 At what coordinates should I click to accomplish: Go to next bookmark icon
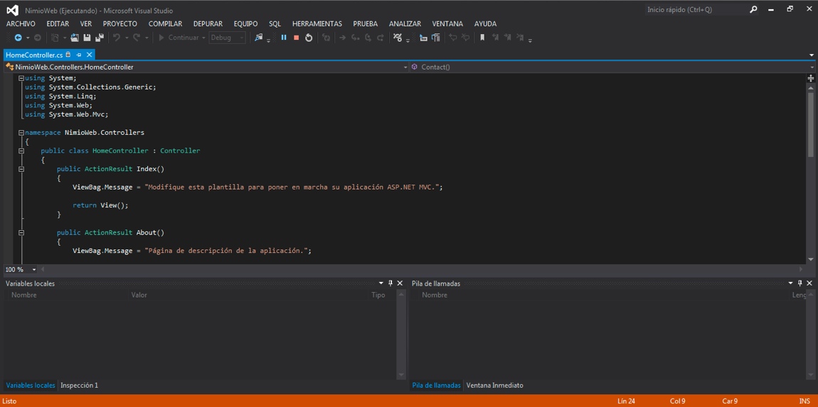(x=508, y=38)
